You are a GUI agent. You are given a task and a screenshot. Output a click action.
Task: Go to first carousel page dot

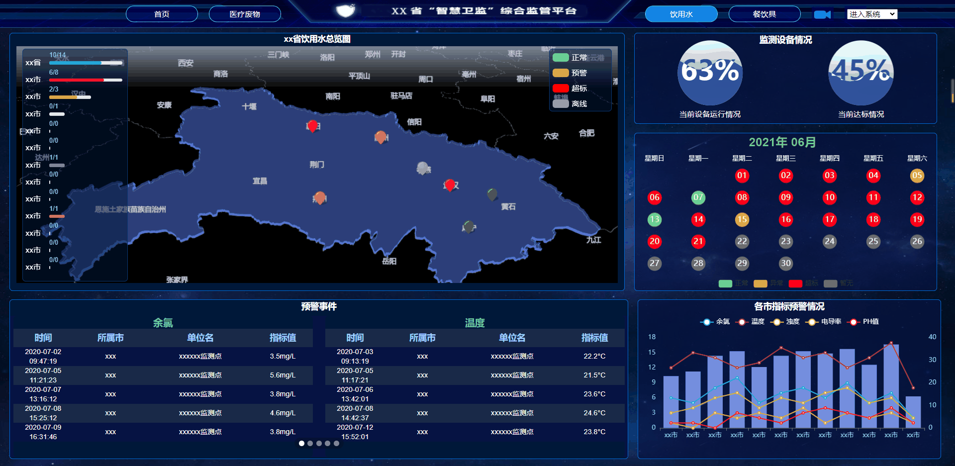pyautogui.click(x=301, y=443)
